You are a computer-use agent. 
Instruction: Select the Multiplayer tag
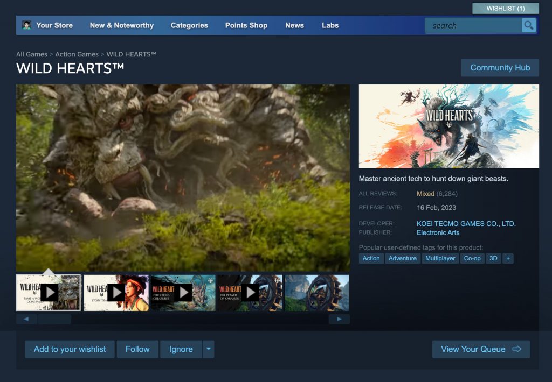tap(440, 258)
